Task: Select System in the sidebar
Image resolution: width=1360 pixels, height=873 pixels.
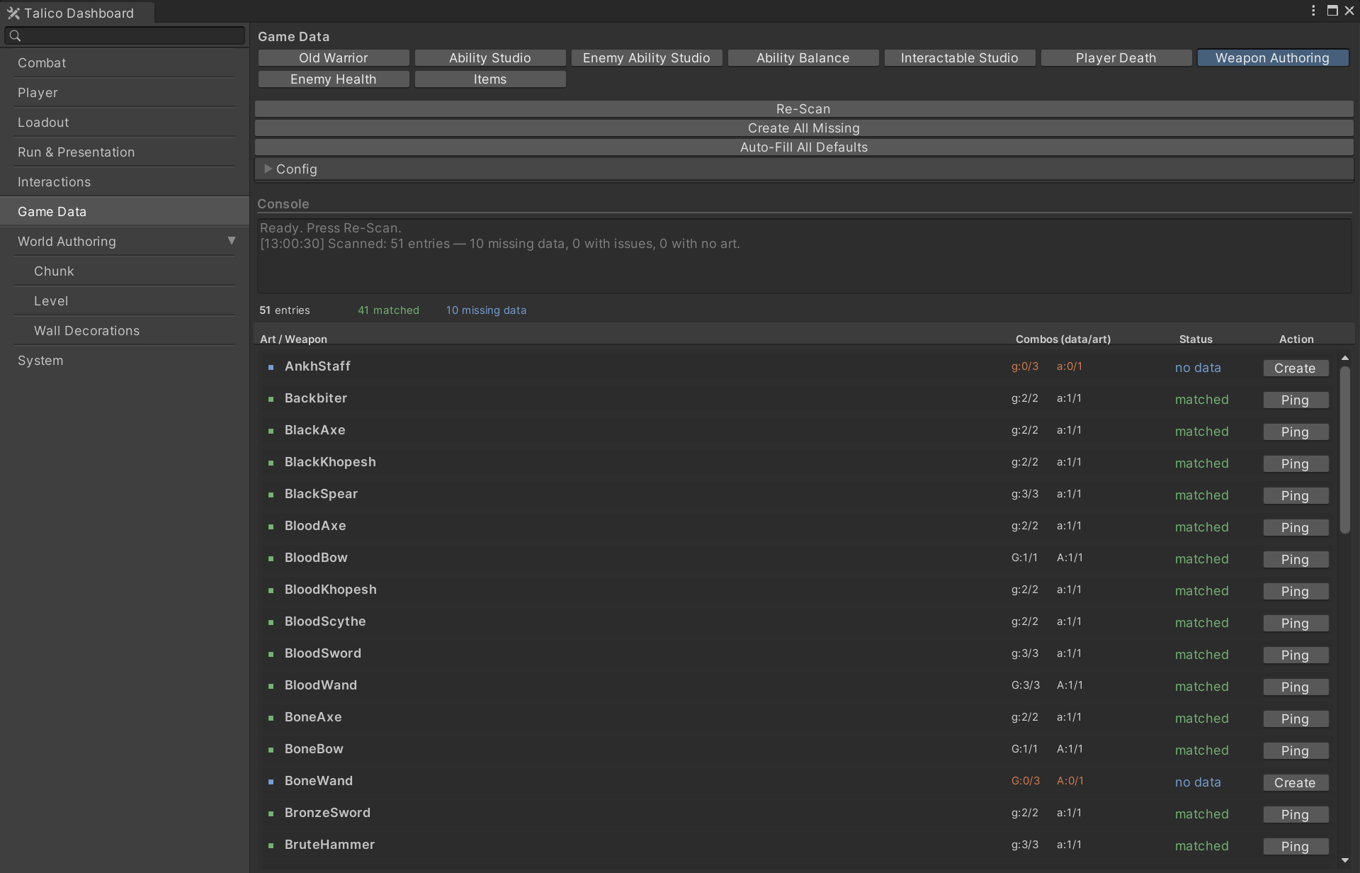Action: 125,360
